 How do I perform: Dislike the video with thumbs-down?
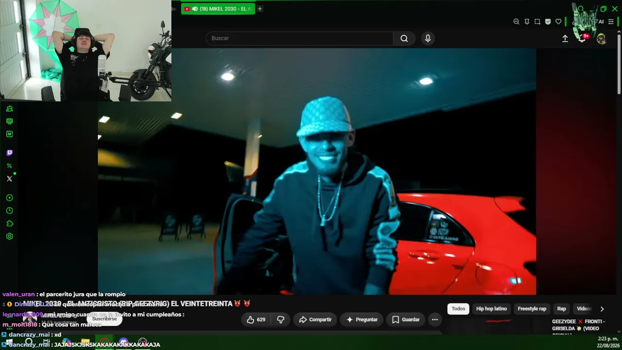tap(280, 319)
